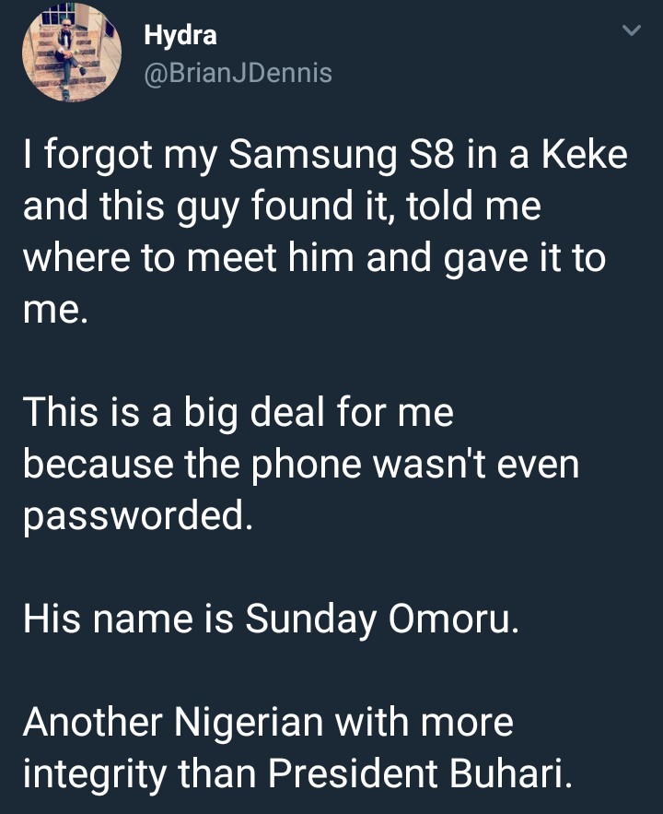Click the lone "me." line ending paragraph one
This screenshot has width=663, height=814.
point(55,310)
